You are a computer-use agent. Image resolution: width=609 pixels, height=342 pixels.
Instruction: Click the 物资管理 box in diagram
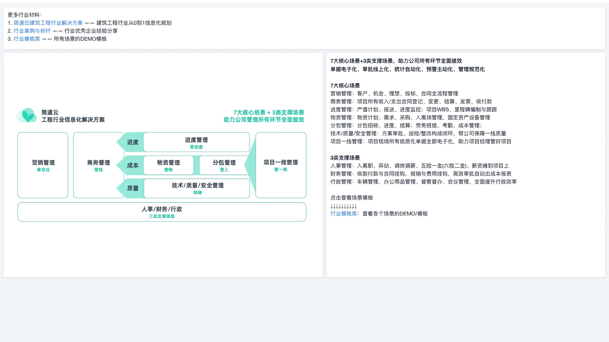coord(169,165)
